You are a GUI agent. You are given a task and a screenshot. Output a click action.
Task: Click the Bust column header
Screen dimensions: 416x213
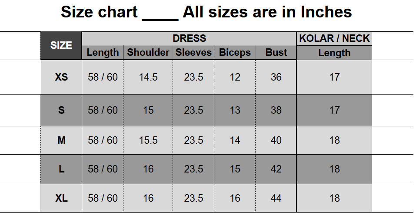[x=276, y=53]
